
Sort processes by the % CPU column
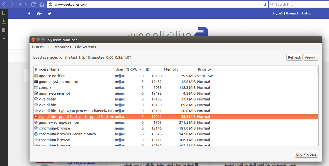(134, 69)
